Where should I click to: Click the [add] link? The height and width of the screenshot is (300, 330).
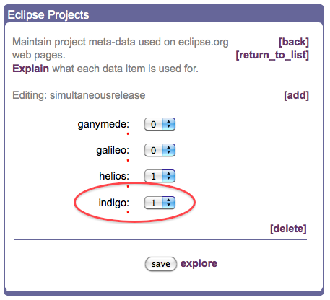(296, 95)
